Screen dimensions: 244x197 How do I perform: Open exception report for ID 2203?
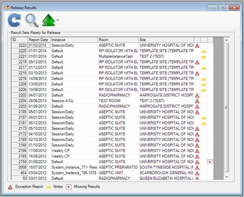(197, 106)
